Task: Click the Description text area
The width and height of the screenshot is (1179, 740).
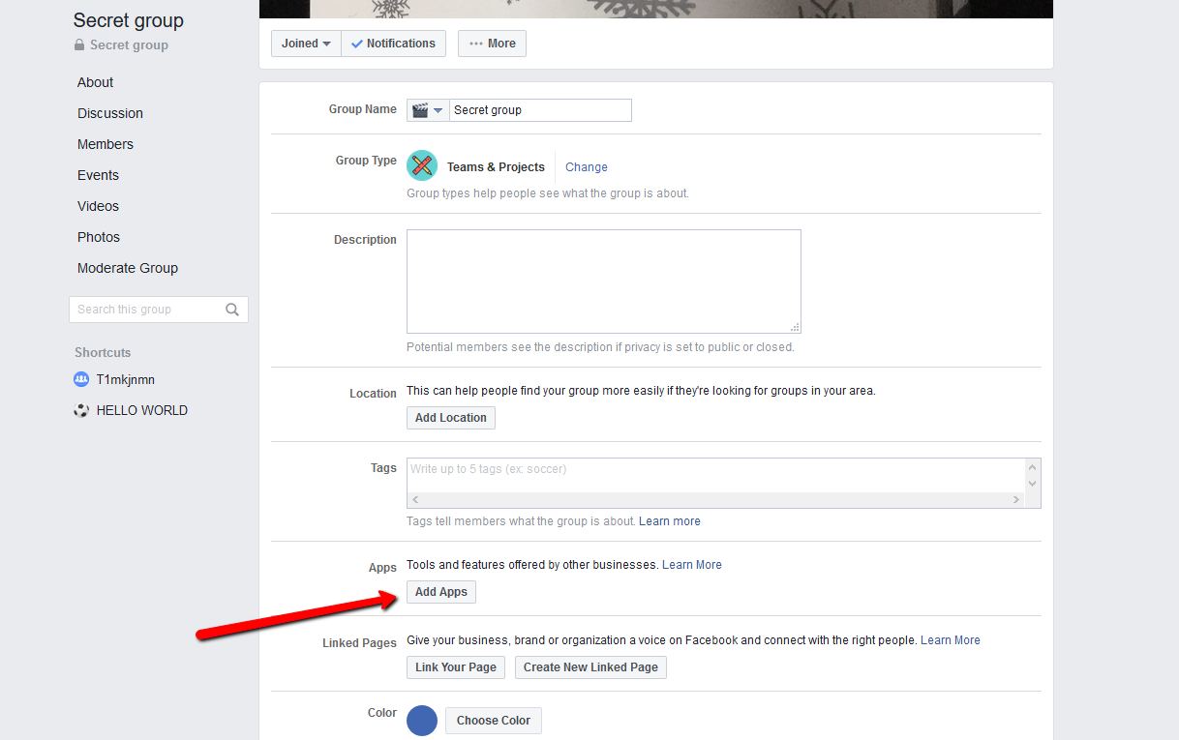Action: coord(604,281)
